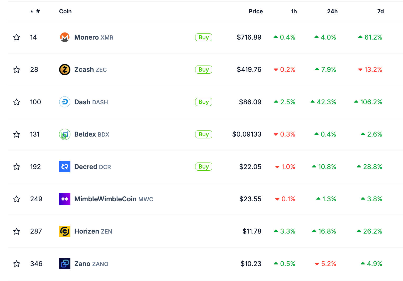Open the Coin column header
This screenshot has height=281, width=403.
point(65,11)
